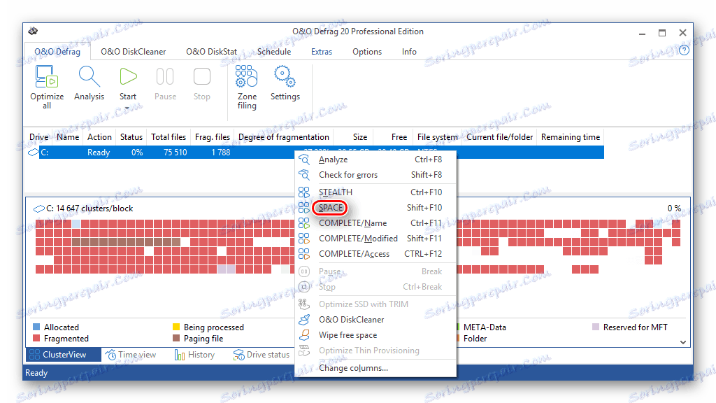The height and width of the screenshot is (403, 716).
Task: Click the STEALTH menu item icon
Action: pos(304,192)
